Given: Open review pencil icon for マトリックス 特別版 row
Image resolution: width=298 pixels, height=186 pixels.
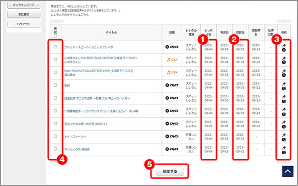Looking at the screenshot, I should (x=284, y=148).
